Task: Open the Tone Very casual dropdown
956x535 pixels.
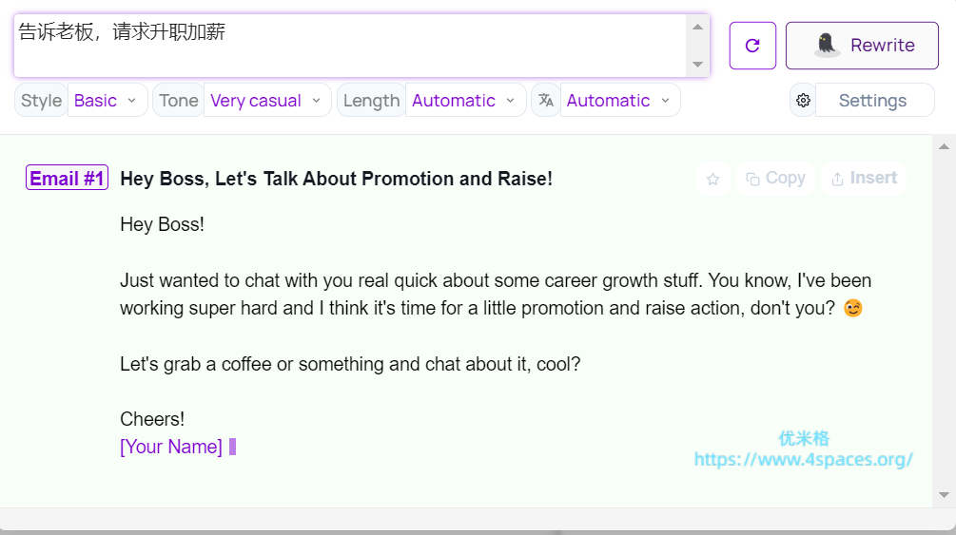Action: 266,100
